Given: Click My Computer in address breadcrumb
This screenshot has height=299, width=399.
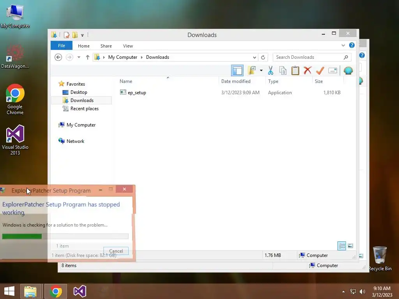Looking at the screenshot, I should [x=123, y=57].
